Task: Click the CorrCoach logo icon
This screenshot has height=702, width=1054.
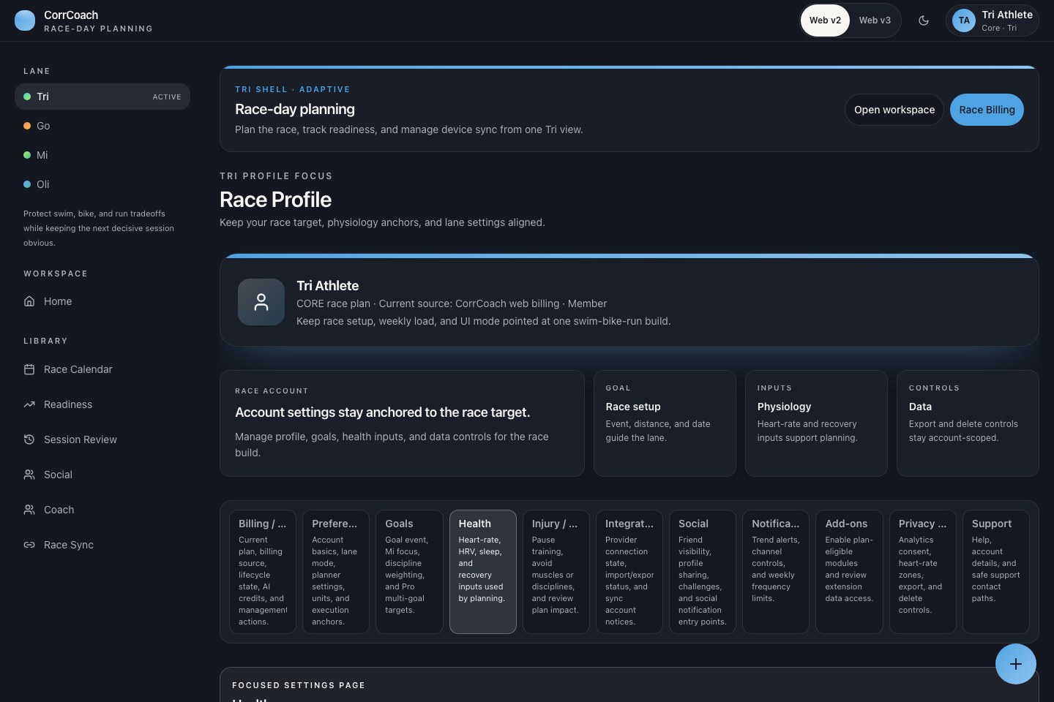Action: click(25, 20)
